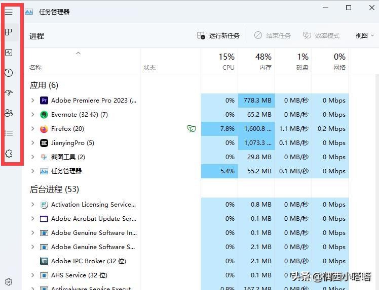This screenshot has height=290, width=379.
Task: Expand AHS Service (32 位) row
Action: [x=33, y=275]
